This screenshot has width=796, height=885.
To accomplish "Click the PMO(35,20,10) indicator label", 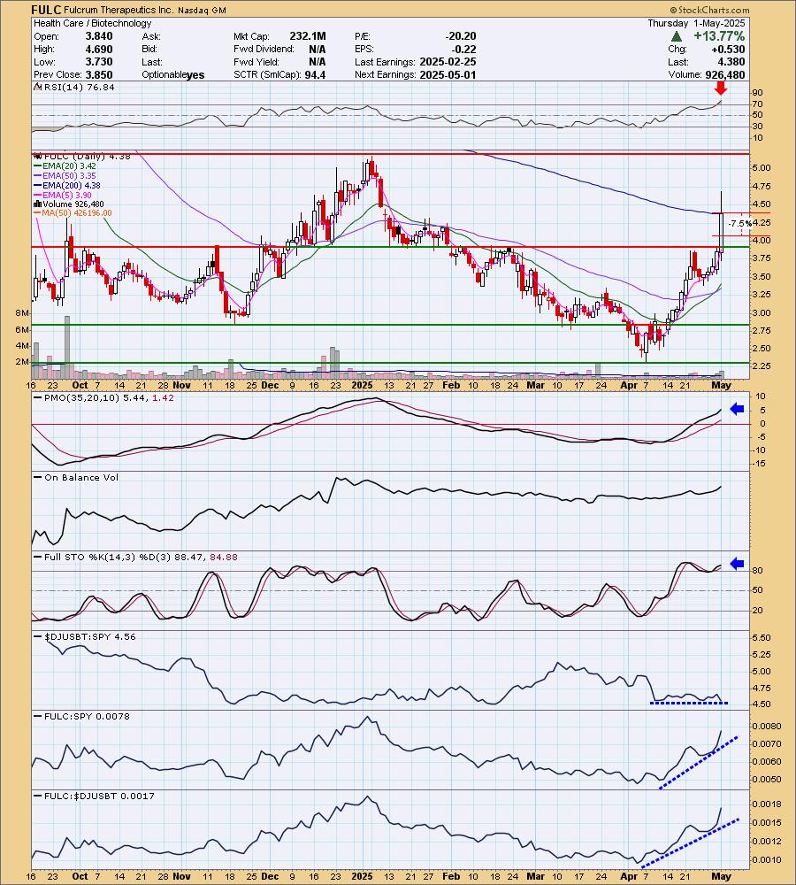I will click(x=109, y=398).
